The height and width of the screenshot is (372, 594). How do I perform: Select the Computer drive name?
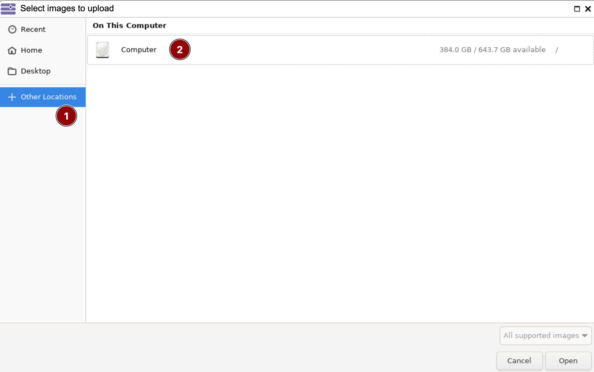pyautogui.click(x=139, y=50)
